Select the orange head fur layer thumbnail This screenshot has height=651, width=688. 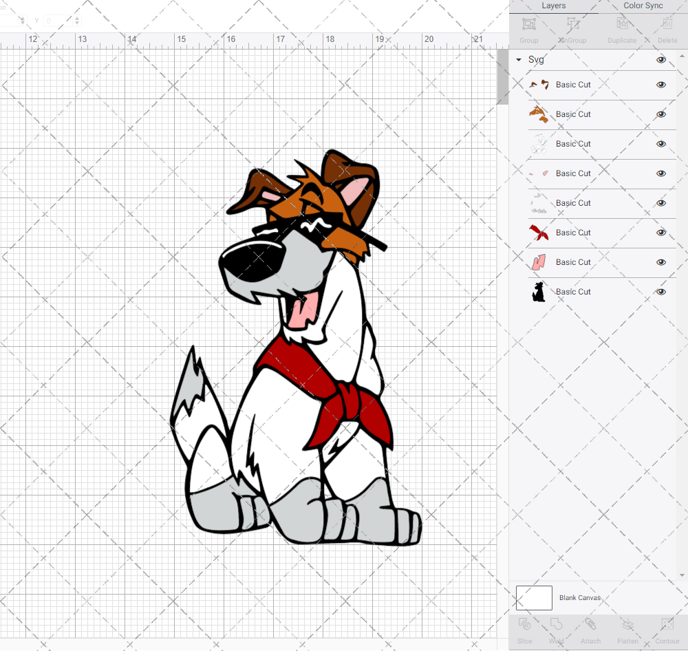point(539,114)
